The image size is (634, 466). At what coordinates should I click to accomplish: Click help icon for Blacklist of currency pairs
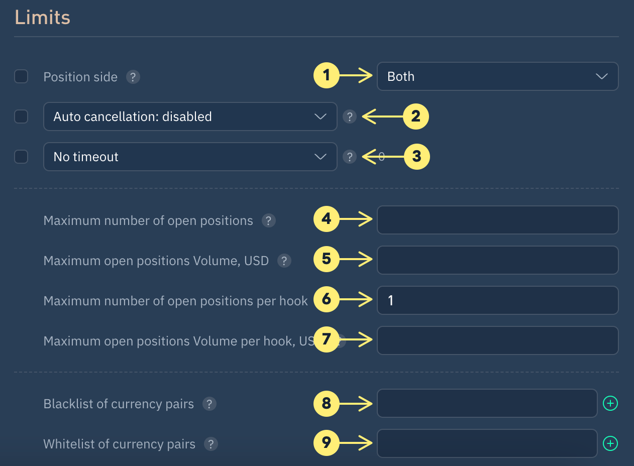point(209,404)
